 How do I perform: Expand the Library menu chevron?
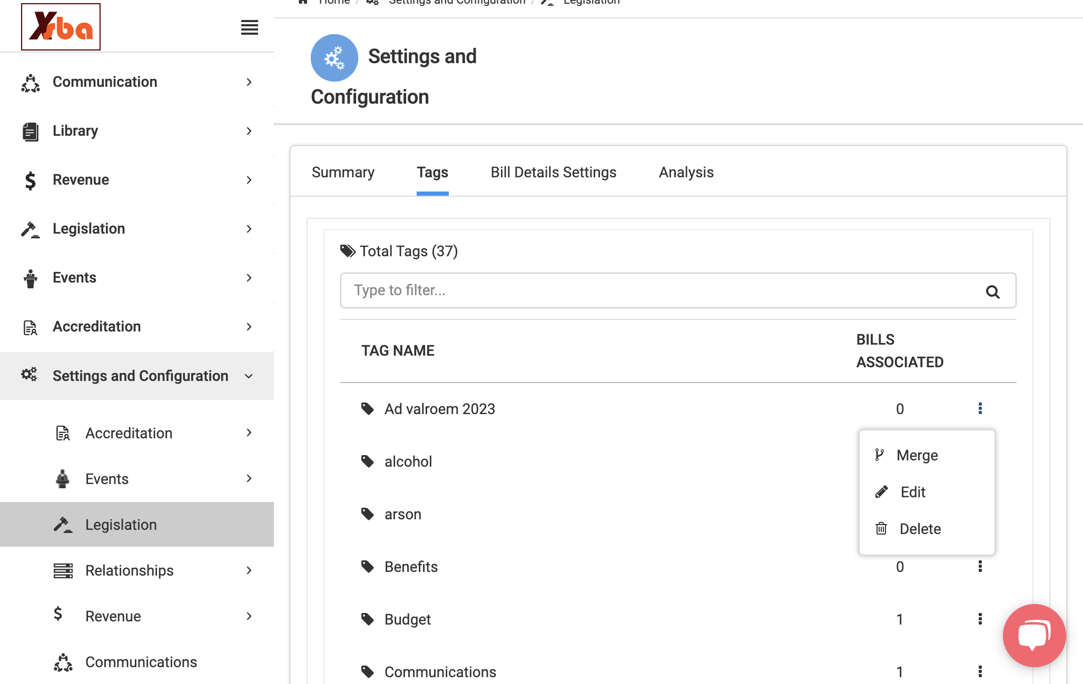pos(249,131)
